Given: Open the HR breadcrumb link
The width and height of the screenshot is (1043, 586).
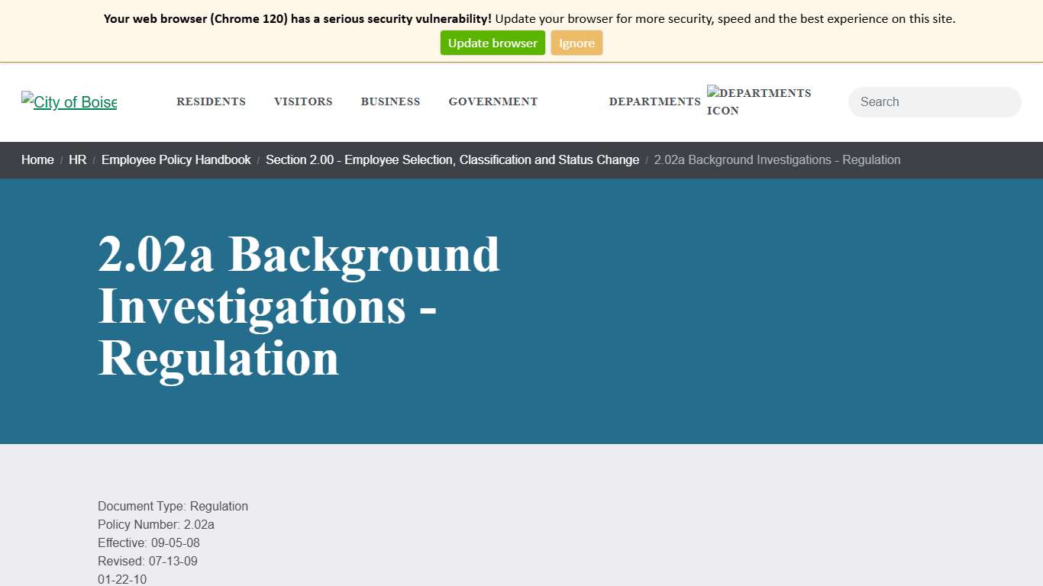Looking at the screenshot, I should point(77,160).
